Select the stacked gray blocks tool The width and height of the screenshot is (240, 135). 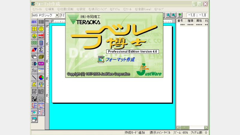(x=34, y=57)
